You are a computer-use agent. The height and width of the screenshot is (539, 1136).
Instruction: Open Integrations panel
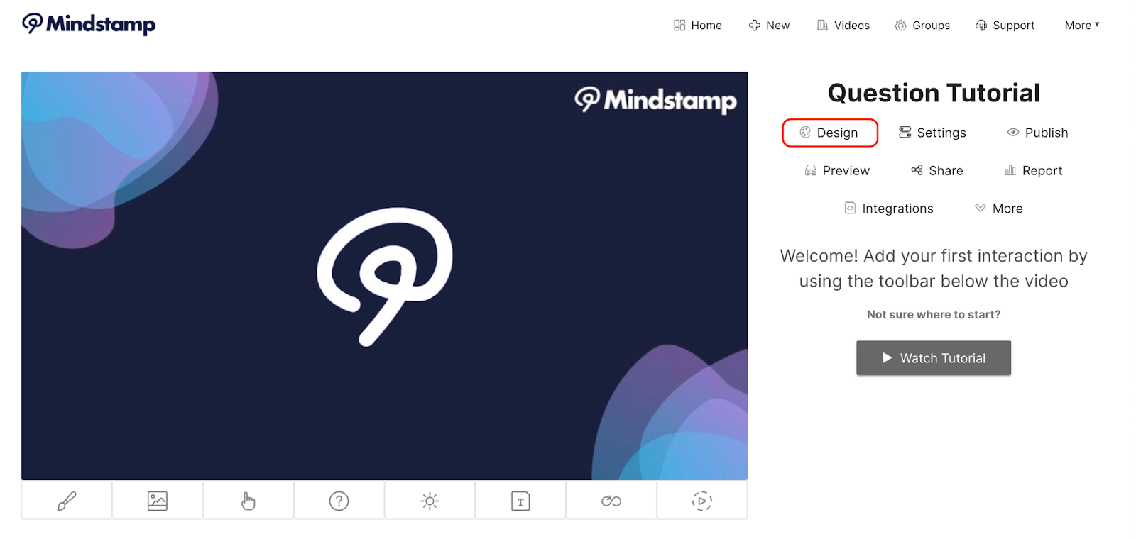coord(889,209)
